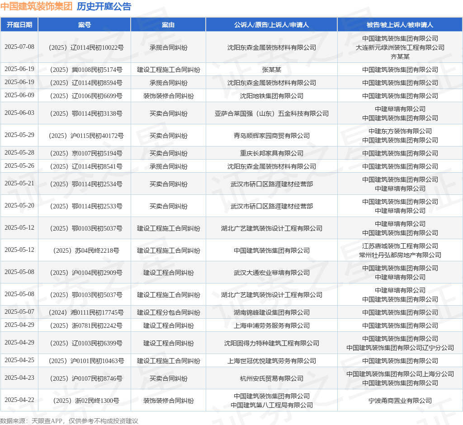Click plaintiff 重庆长邦家具有限公司
Image resolution: width=463 pixels, height=425 pixels.
(272, 153)
